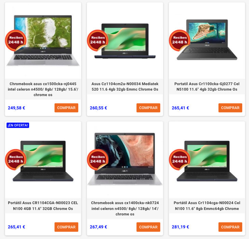Click Recibes 24/48 h badge on cx1500cka Chromebook

click(x=16, y=40)
